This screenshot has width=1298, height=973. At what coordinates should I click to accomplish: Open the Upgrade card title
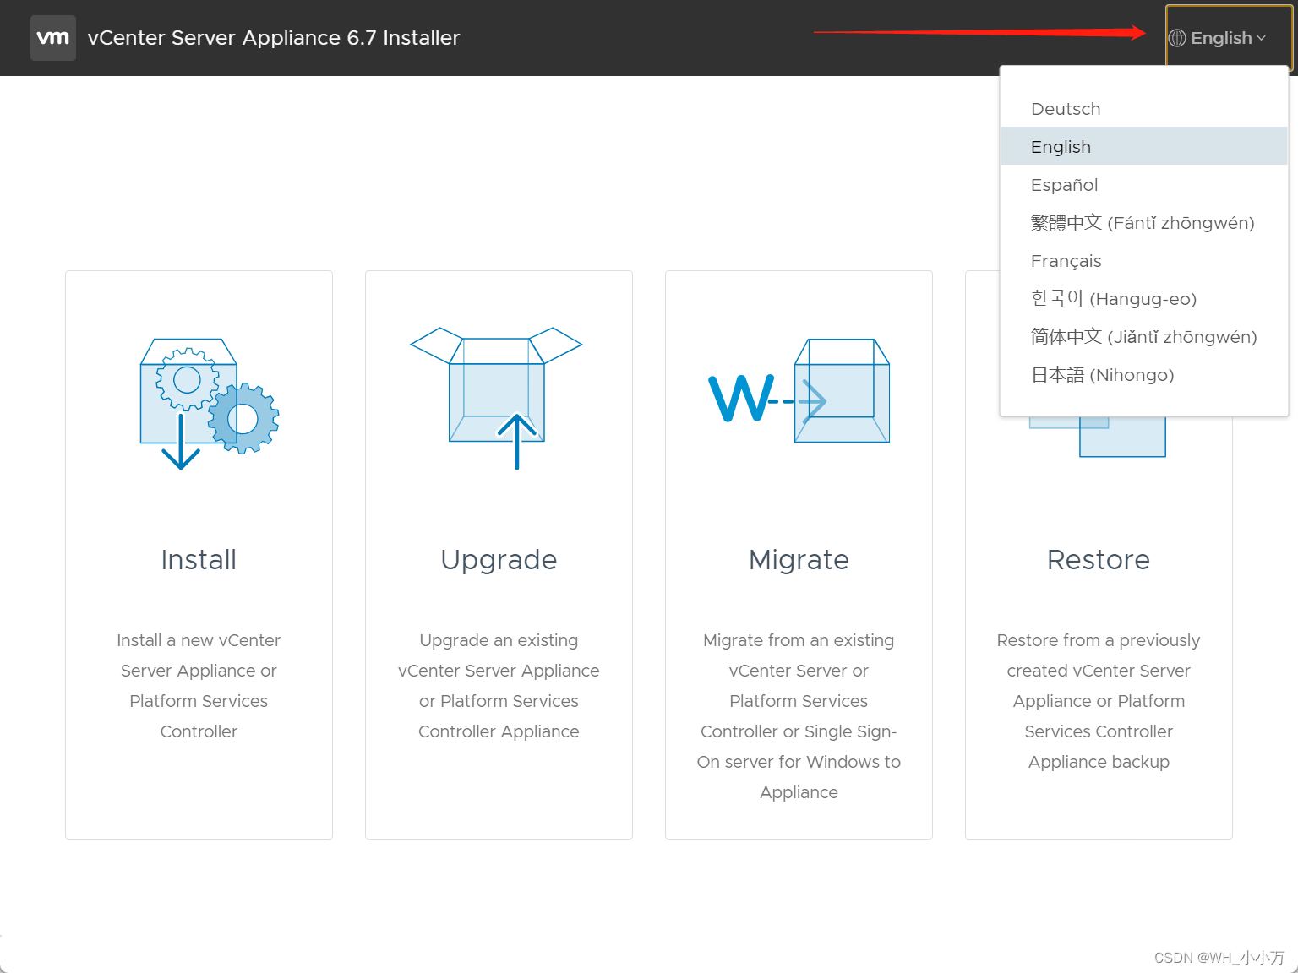pyautogui.click(x=499, y=560)
